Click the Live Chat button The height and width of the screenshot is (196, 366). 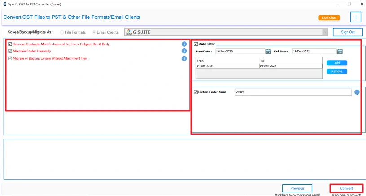pyautogui.click(x=329, y=17)
